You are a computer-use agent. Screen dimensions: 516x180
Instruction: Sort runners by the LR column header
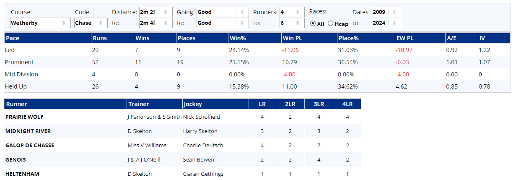[262, 104]
